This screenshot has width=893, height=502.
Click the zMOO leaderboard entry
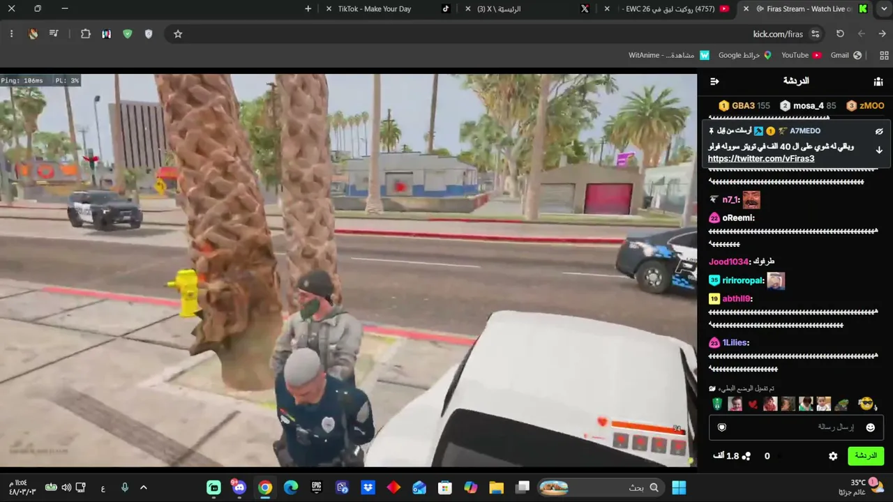click(865, 106)
